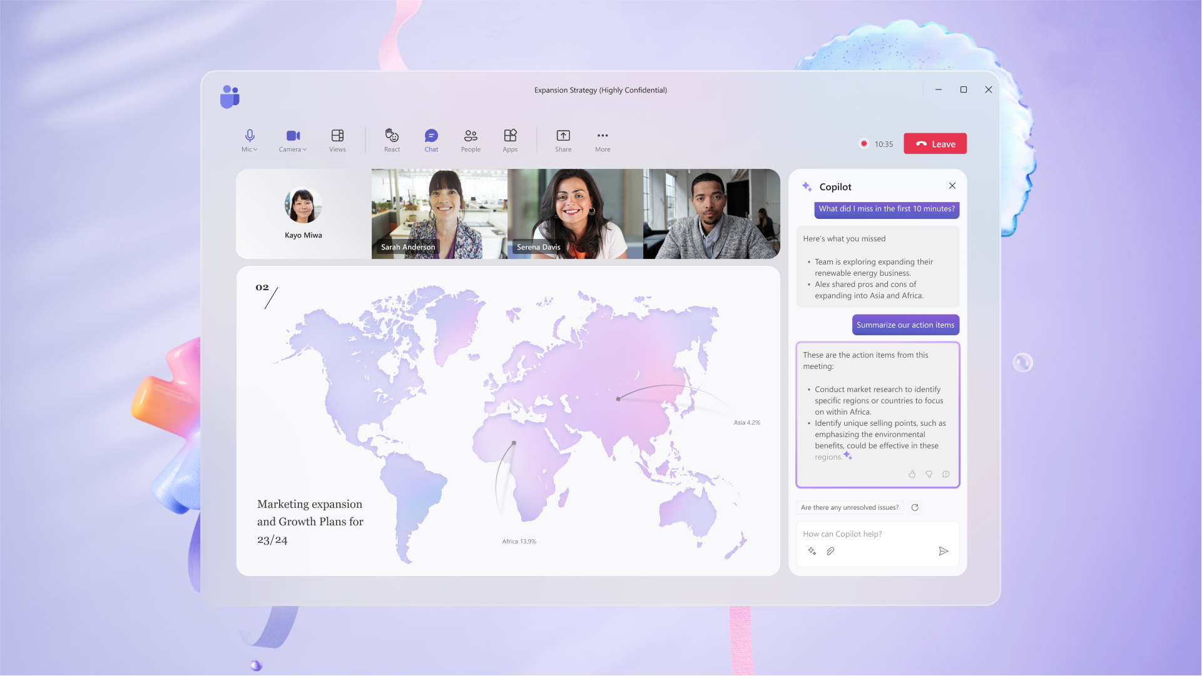Select the Chat tab
The width and height of the screenshot is (1202, 676).
point(431,139)
